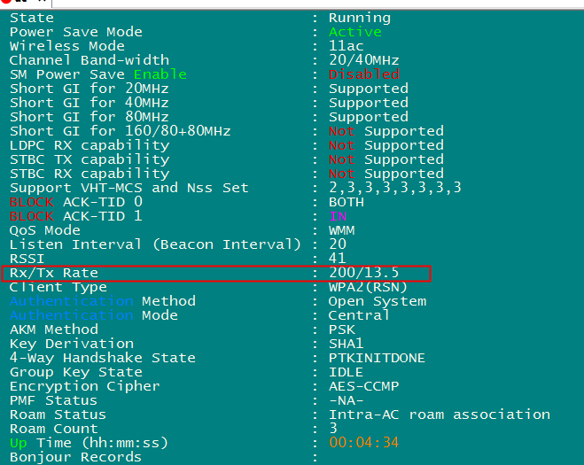Click the red Disabled SM Power Save value

tap(363, 74)
